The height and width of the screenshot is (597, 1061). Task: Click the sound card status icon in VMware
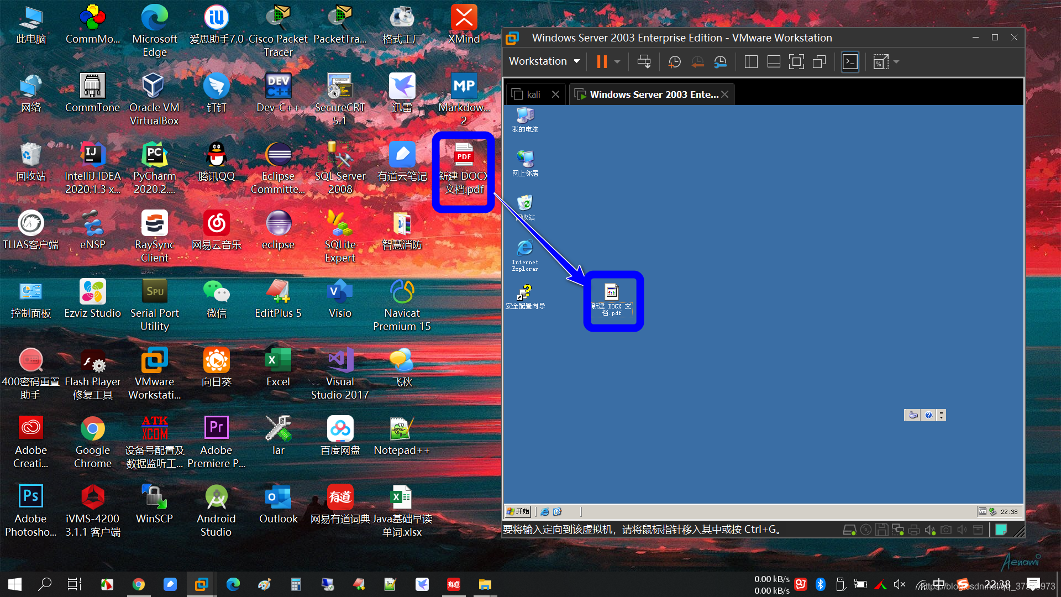point(930,530)
